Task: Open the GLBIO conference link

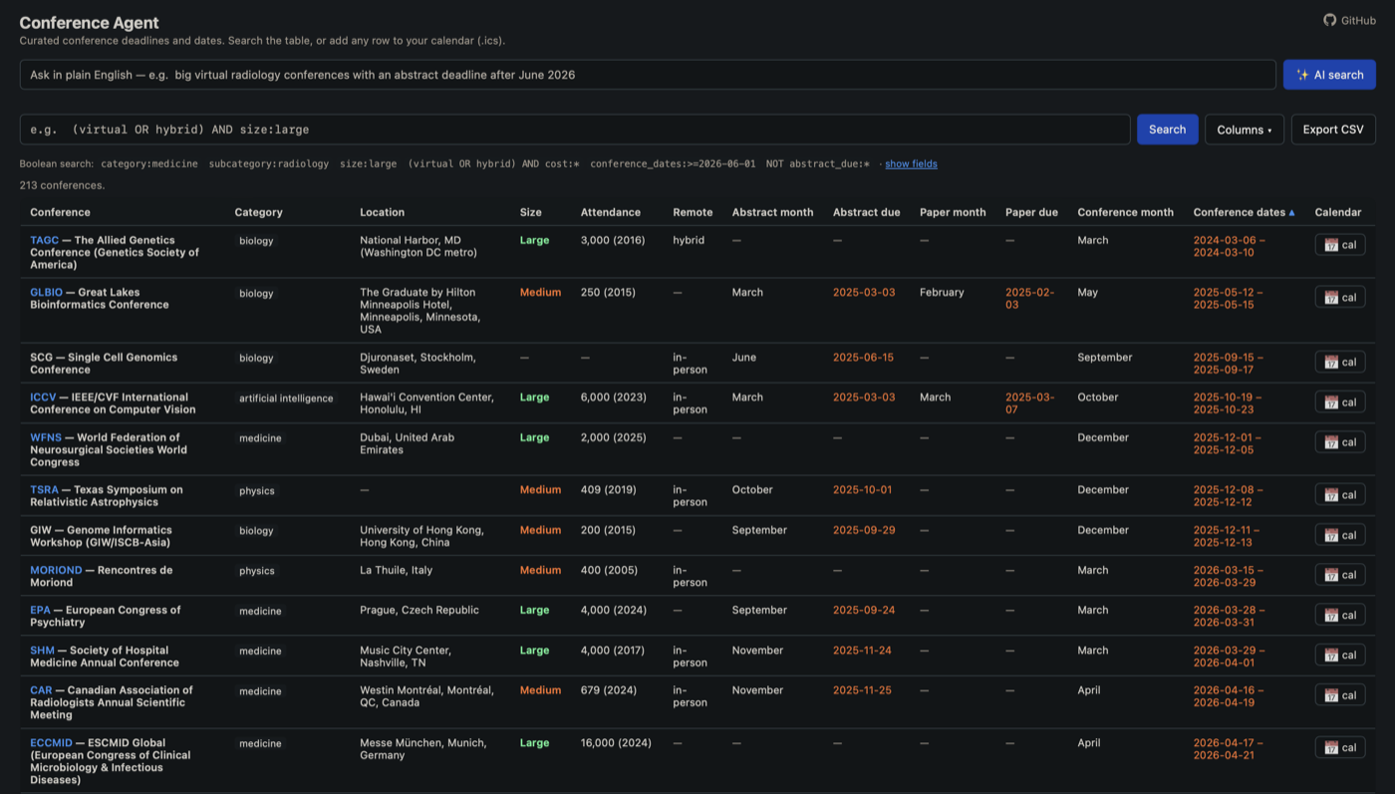Action: pyautogui.click(x=47, y=292)
